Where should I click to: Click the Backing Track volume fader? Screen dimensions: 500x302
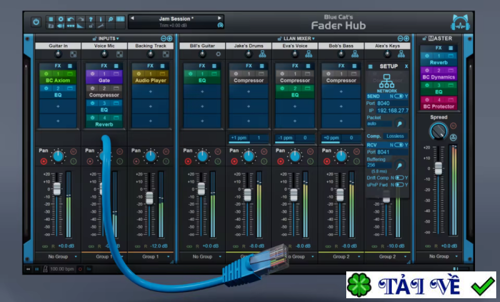coord(149,198)
